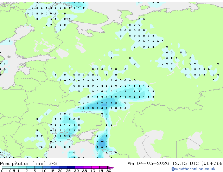Screen dimensions: 223x172
Task: Click the '40' legend scale label
Action: [93, 171]
